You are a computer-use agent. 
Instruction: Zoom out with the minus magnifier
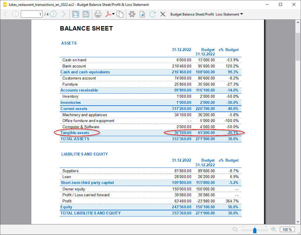(x=235, y=229)
